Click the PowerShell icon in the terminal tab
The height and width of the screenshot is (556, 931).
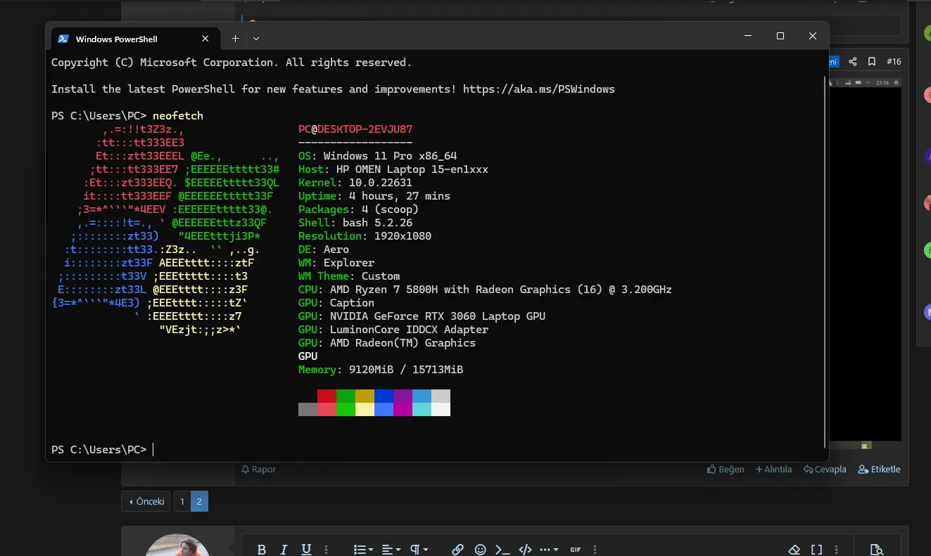[63, 39]
